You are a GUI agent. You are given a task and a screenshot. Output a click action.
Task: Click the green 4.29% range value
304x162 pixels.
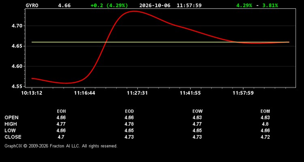[x=244, y=5]
